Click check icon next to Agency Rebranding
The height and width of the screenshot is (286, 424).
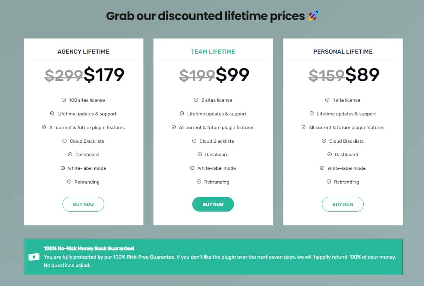pos(69,182)
